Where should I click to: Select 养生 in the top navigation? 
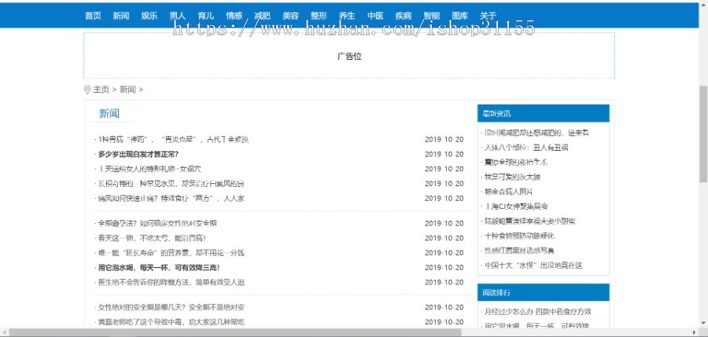[347, 16]
